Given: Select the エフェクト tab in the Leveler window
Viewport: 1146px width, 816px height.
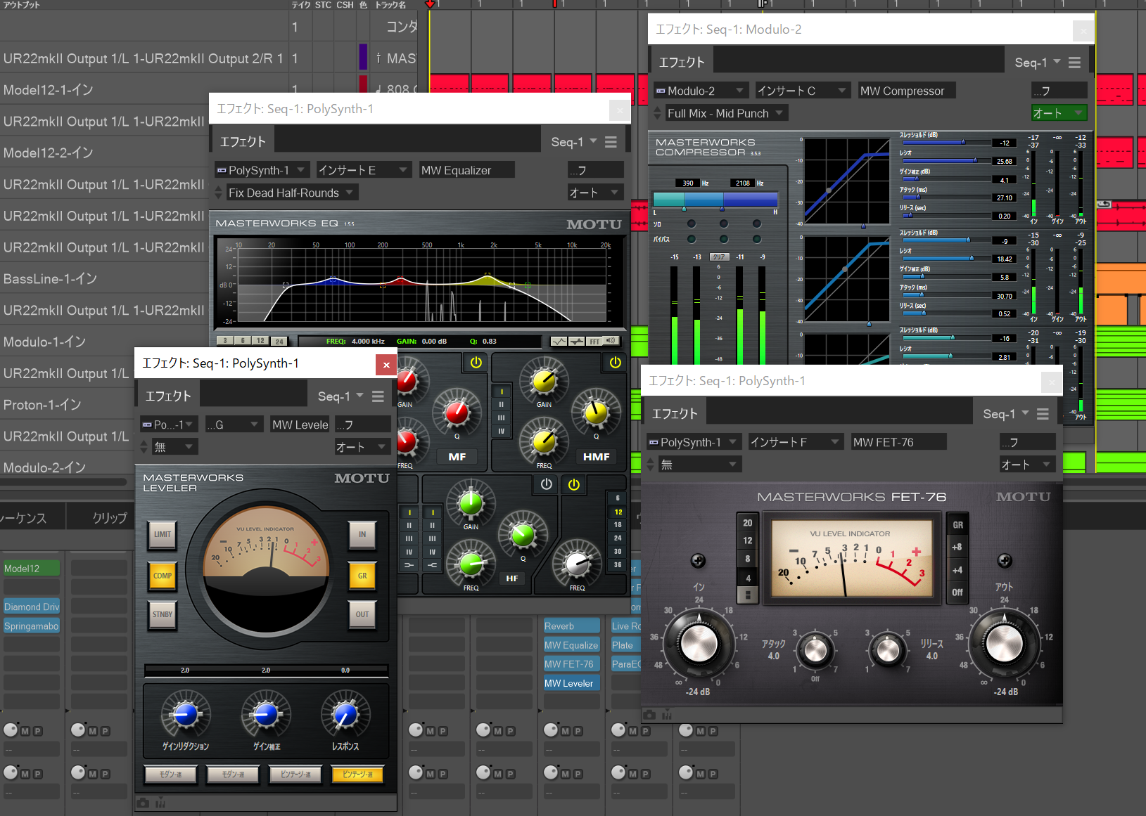Looking at the screenshot, I should click(x=168, y=396).
